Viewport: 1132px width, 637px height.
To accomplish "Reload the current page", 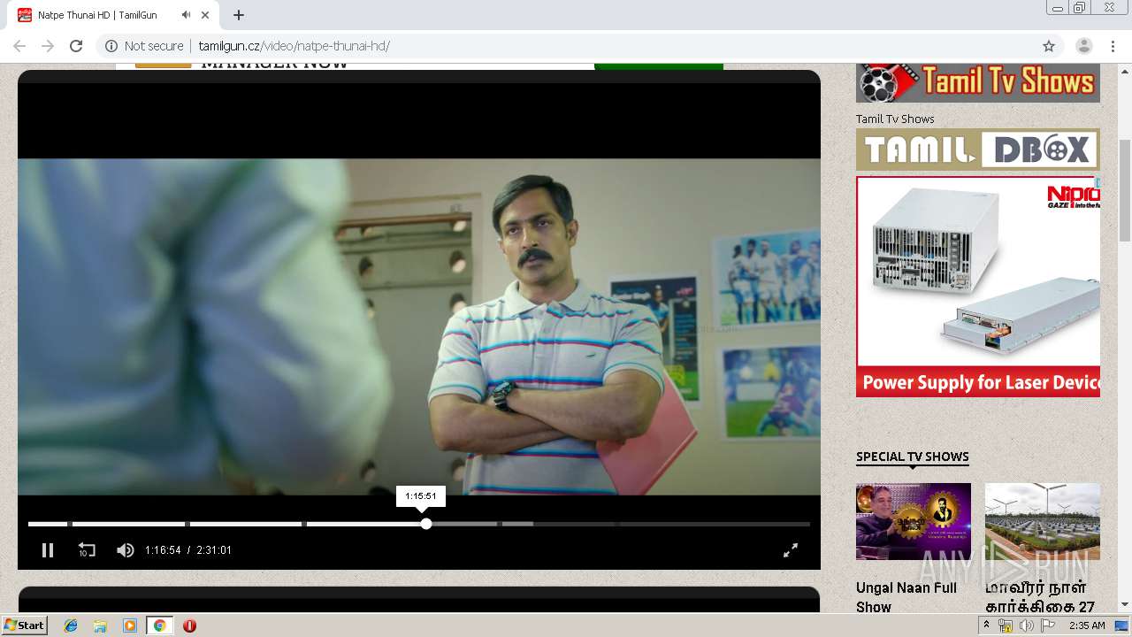I will click(x=76, y=46).
